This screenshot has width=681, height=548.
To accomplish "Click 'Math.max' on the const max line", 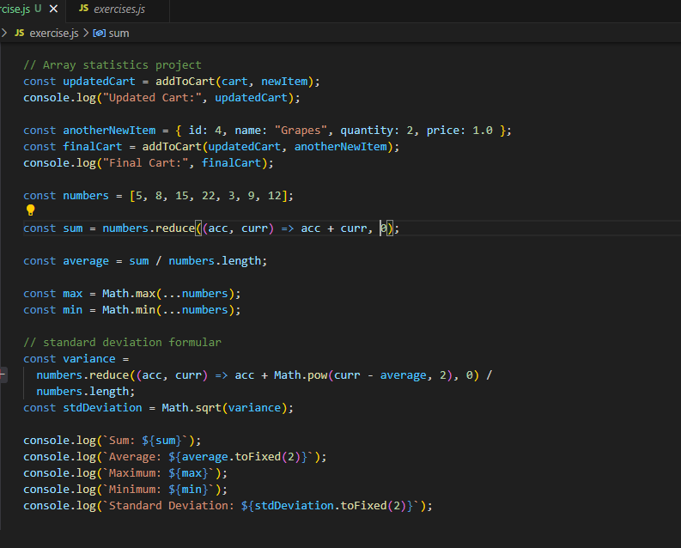I will (x=129, y=294).
